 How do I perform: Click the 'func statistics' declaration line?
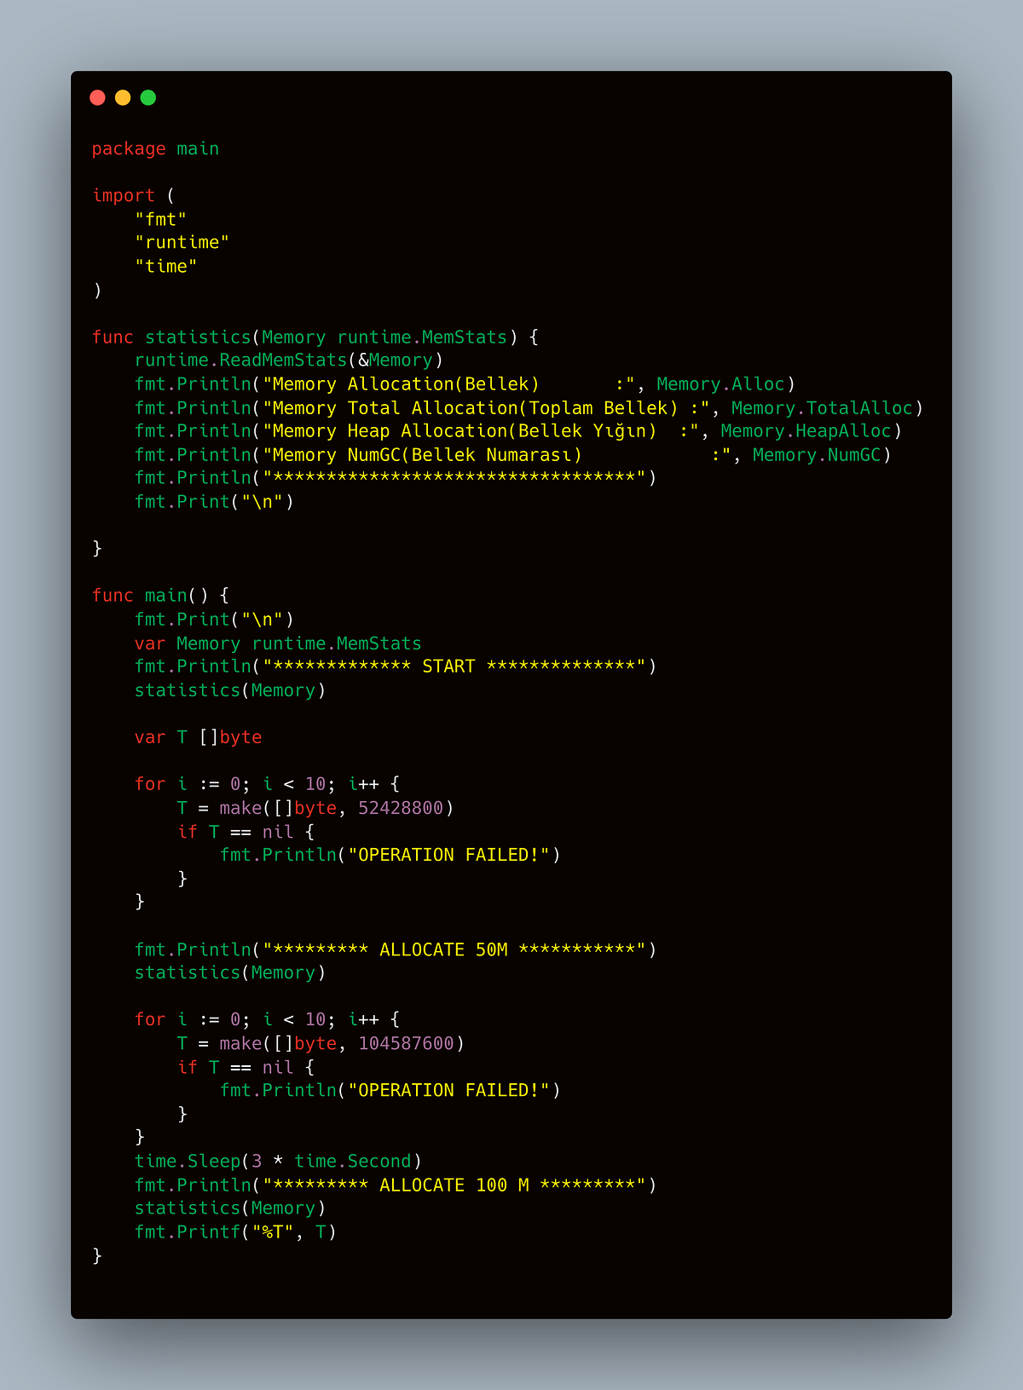click(315, 337)
